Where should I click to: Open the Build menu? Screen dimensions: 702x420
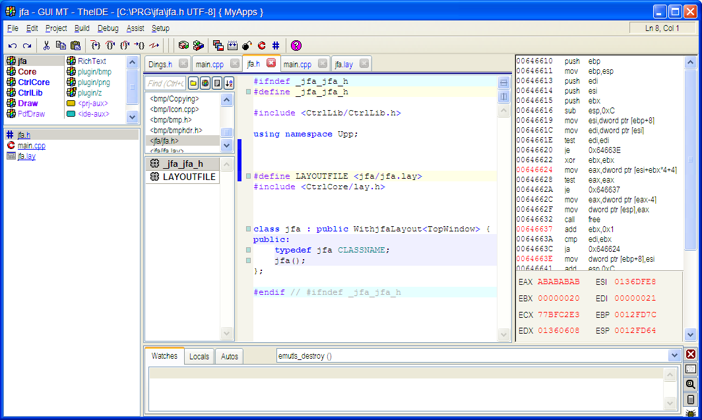click(82, 28)
